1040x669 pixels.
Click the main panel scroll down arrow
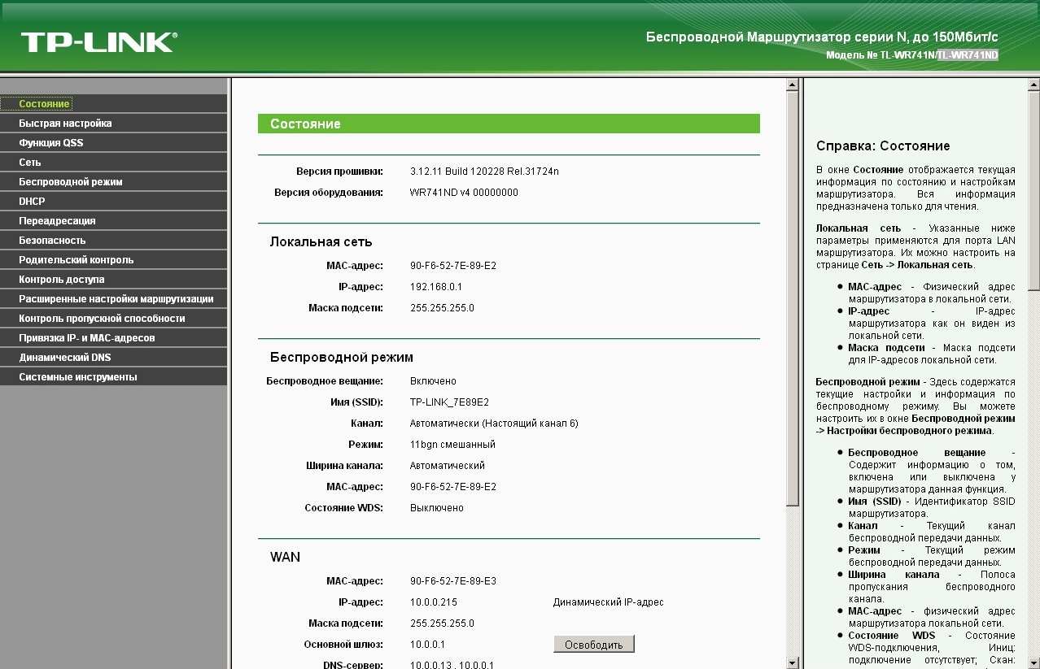[x=793, y=662]
